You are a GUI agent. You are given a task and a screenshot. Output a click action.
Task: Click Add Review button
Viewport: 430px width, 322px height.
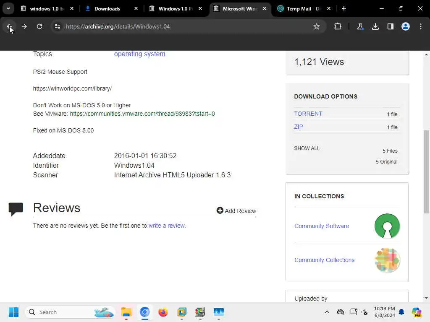pyautogui.click(x=236, y=210)
